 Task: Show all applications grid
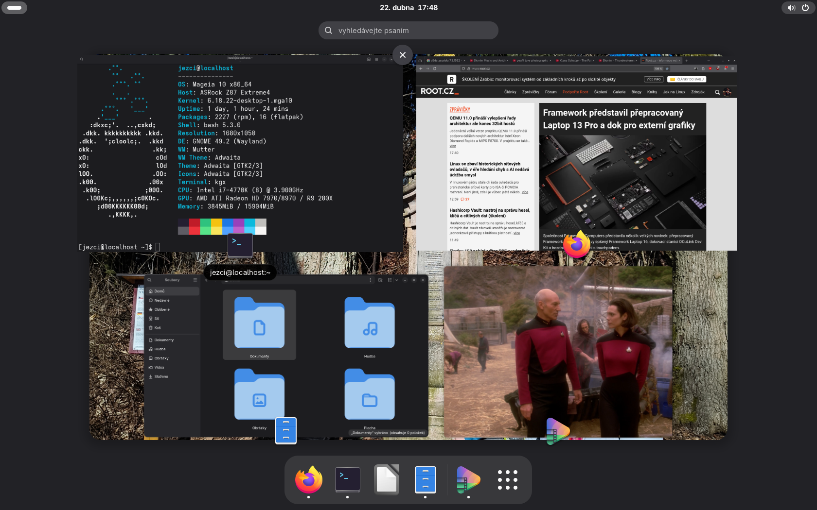tap(507, 479)
